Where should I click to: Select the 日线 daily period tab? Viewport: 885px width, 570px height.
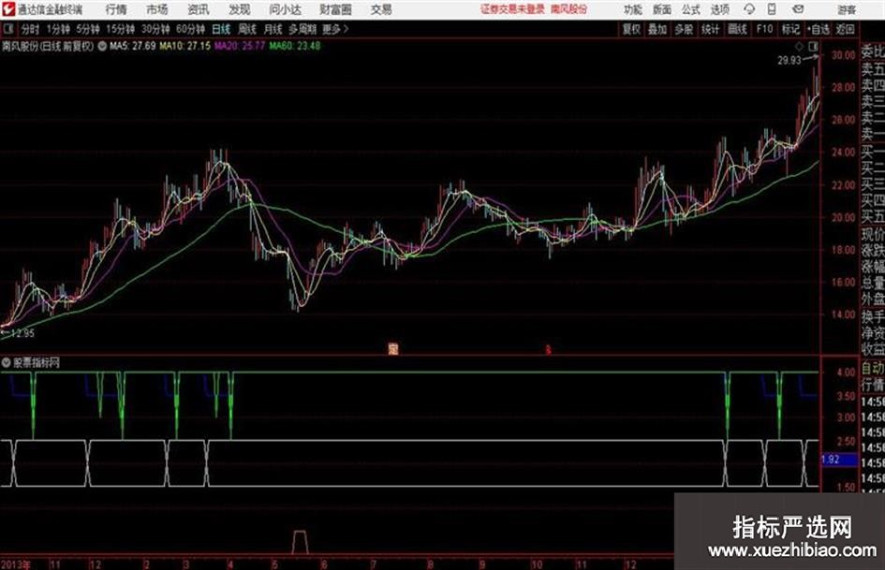pos(221,29)
